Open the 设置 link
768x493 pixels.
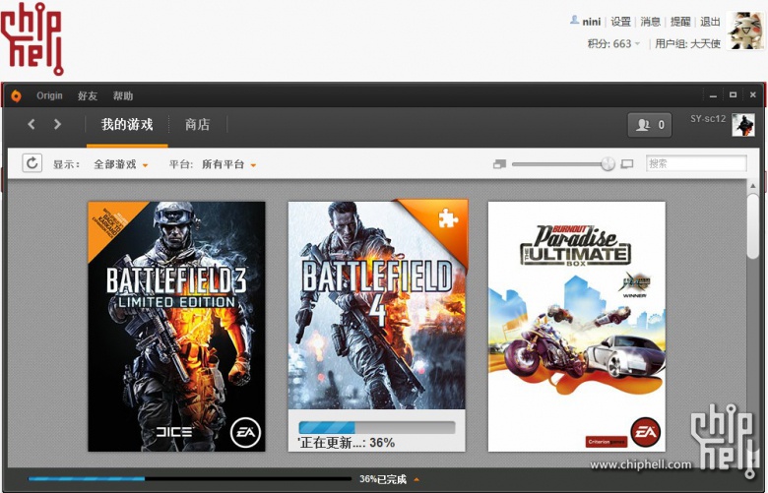point(620,22)
